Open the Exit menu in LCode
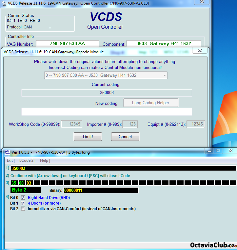237x250 pixels. pyautogui.click(x=10, y=160)
